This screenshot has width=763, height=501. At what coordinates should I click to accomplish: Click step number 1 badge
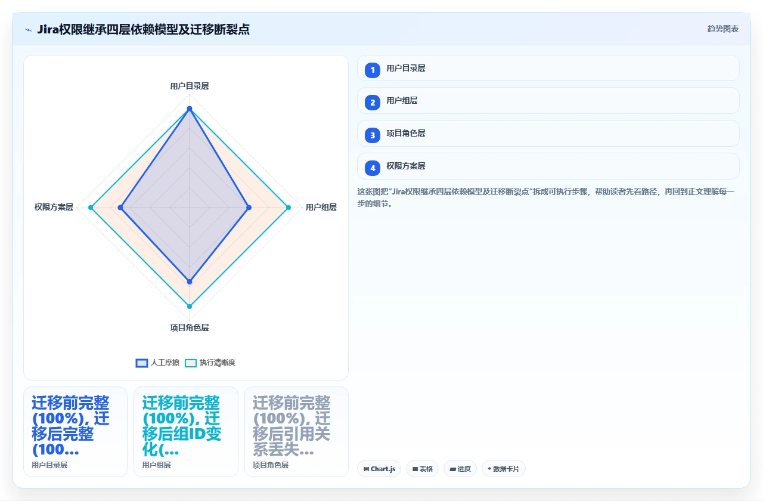pos(373,70)
